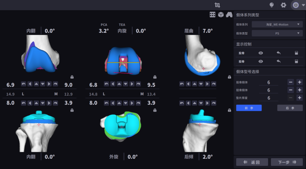Expand the arrow next to power button
This screenshot has height=169, width=306.
pyautogui.click(x=303, y=5)
